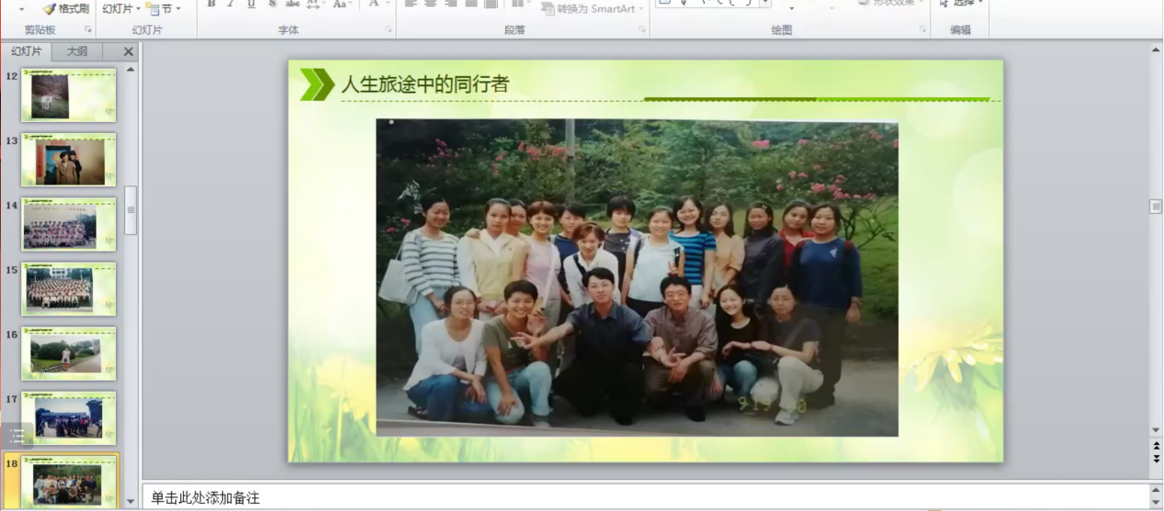Close the slide thumbnail pane
Viewport: 1164px width, 511px height.
(129, 52)
